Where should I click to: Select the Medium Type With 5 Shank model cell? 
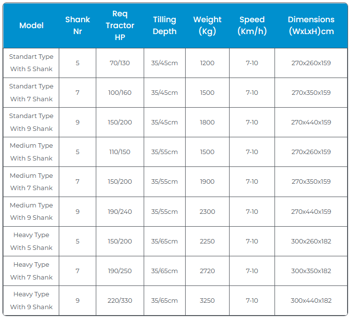tap(31, 152)
